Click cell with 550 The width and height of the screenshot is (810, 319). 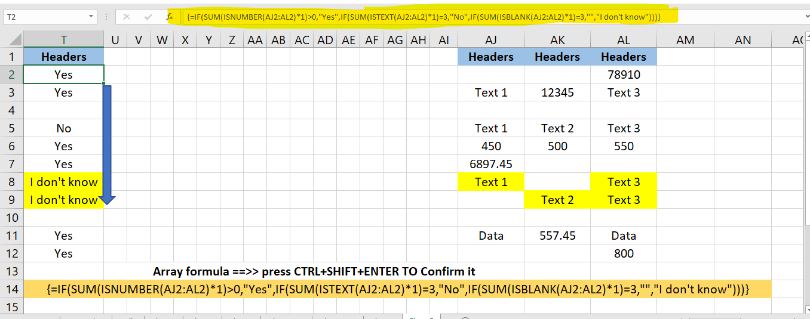point(624,146)
